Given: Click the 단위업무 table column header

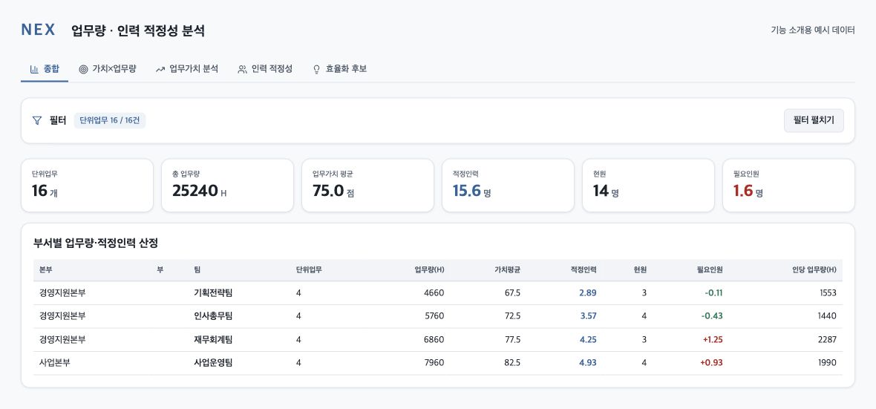Looking at the screenshot, I should point(309,269).
